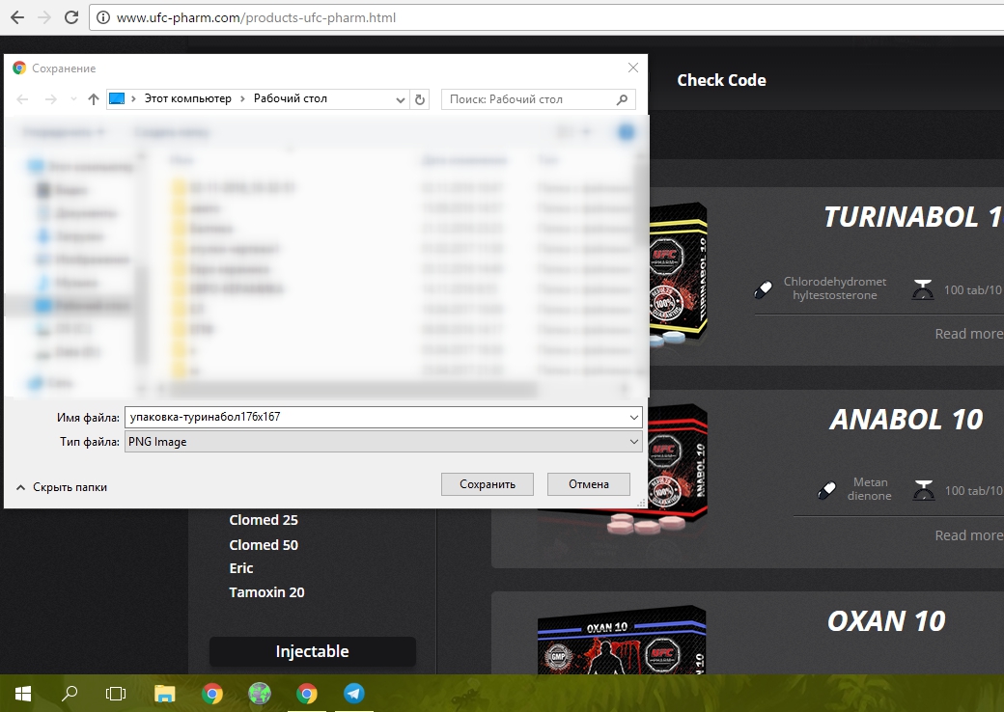Go back with the browser back arrow
Image resolution: width=1004 pixels, height=712 pixels.
(16, 17)
